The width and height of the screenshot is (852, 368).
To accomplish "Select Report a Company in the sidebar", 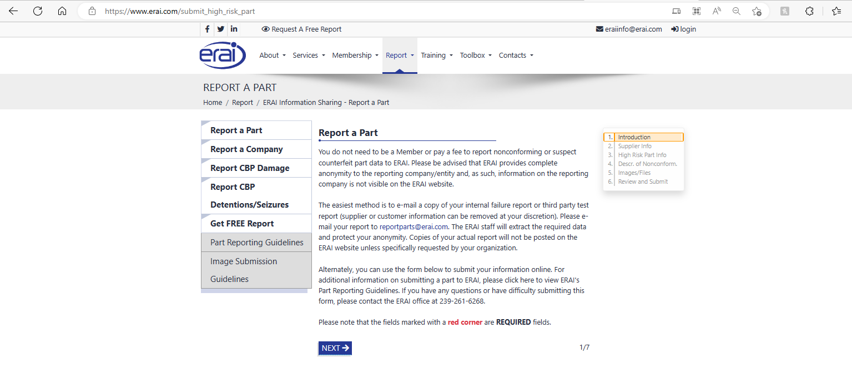I will [256, 149].
